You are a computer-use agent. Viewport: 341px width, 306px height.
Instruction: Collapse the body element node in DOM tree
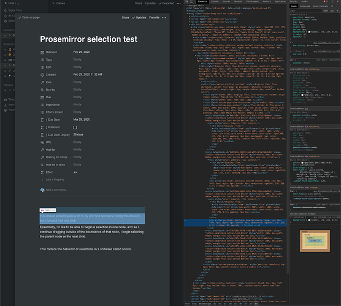point(188,13)
